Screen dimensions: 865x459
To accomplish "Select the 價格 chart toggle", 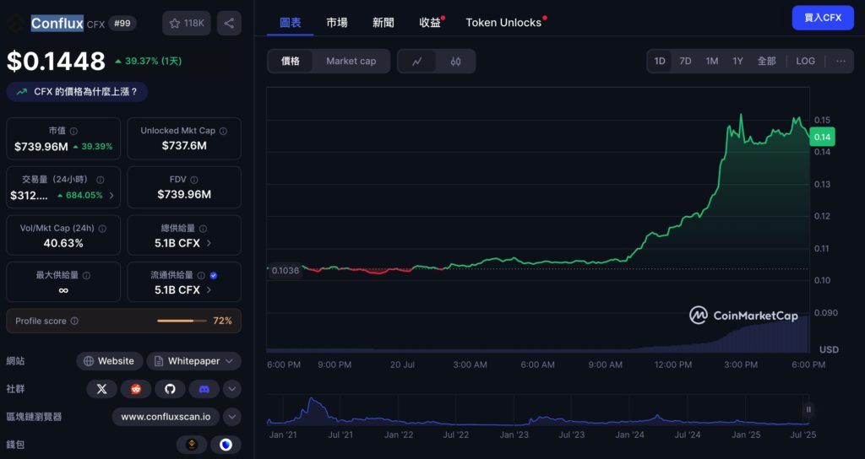I will pos(291,61).
